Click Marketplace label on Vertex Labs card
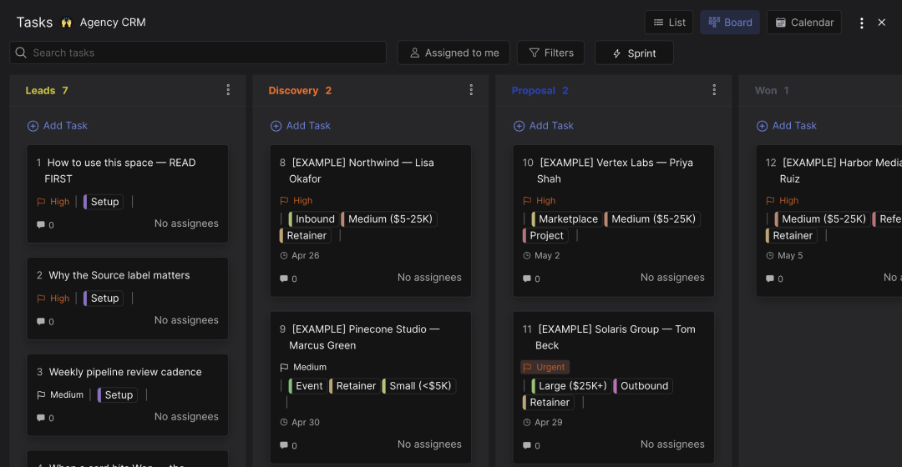Image resolution: width=902 pixels, height=467 pixels. (x=566, y=218)
